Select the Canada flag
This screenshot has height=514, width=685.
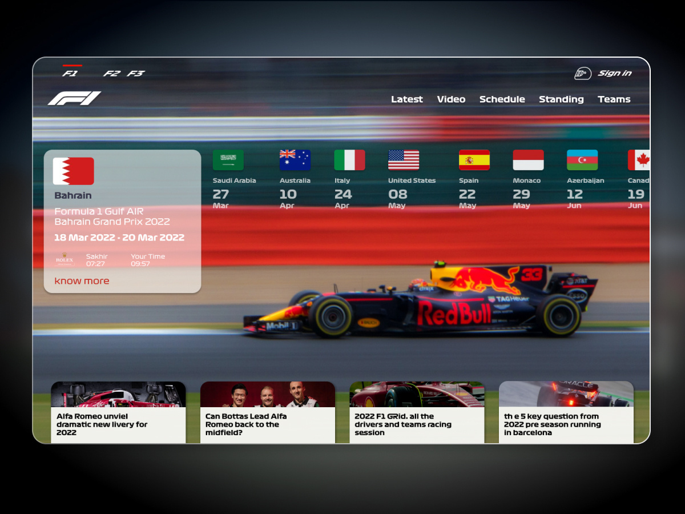coord(639,160)
